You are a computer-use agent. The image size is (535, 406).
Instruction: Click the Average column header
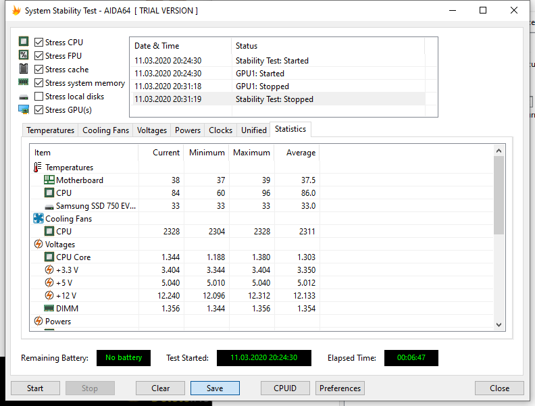click(297, 153)
